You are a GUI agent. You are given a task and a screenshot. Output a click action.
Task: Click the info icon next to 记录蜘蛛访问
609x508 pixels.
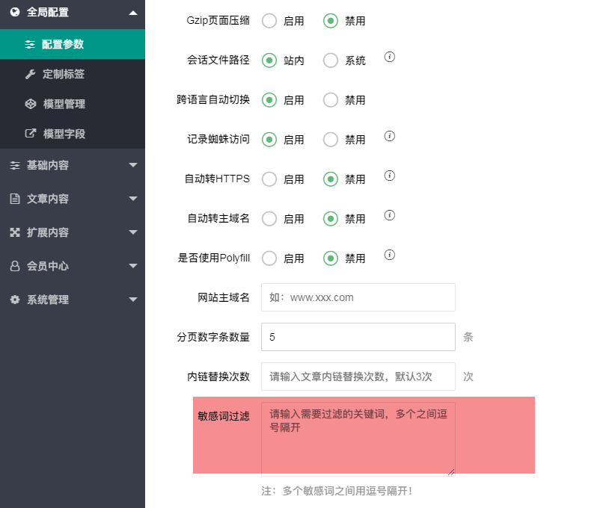(390, 136)
